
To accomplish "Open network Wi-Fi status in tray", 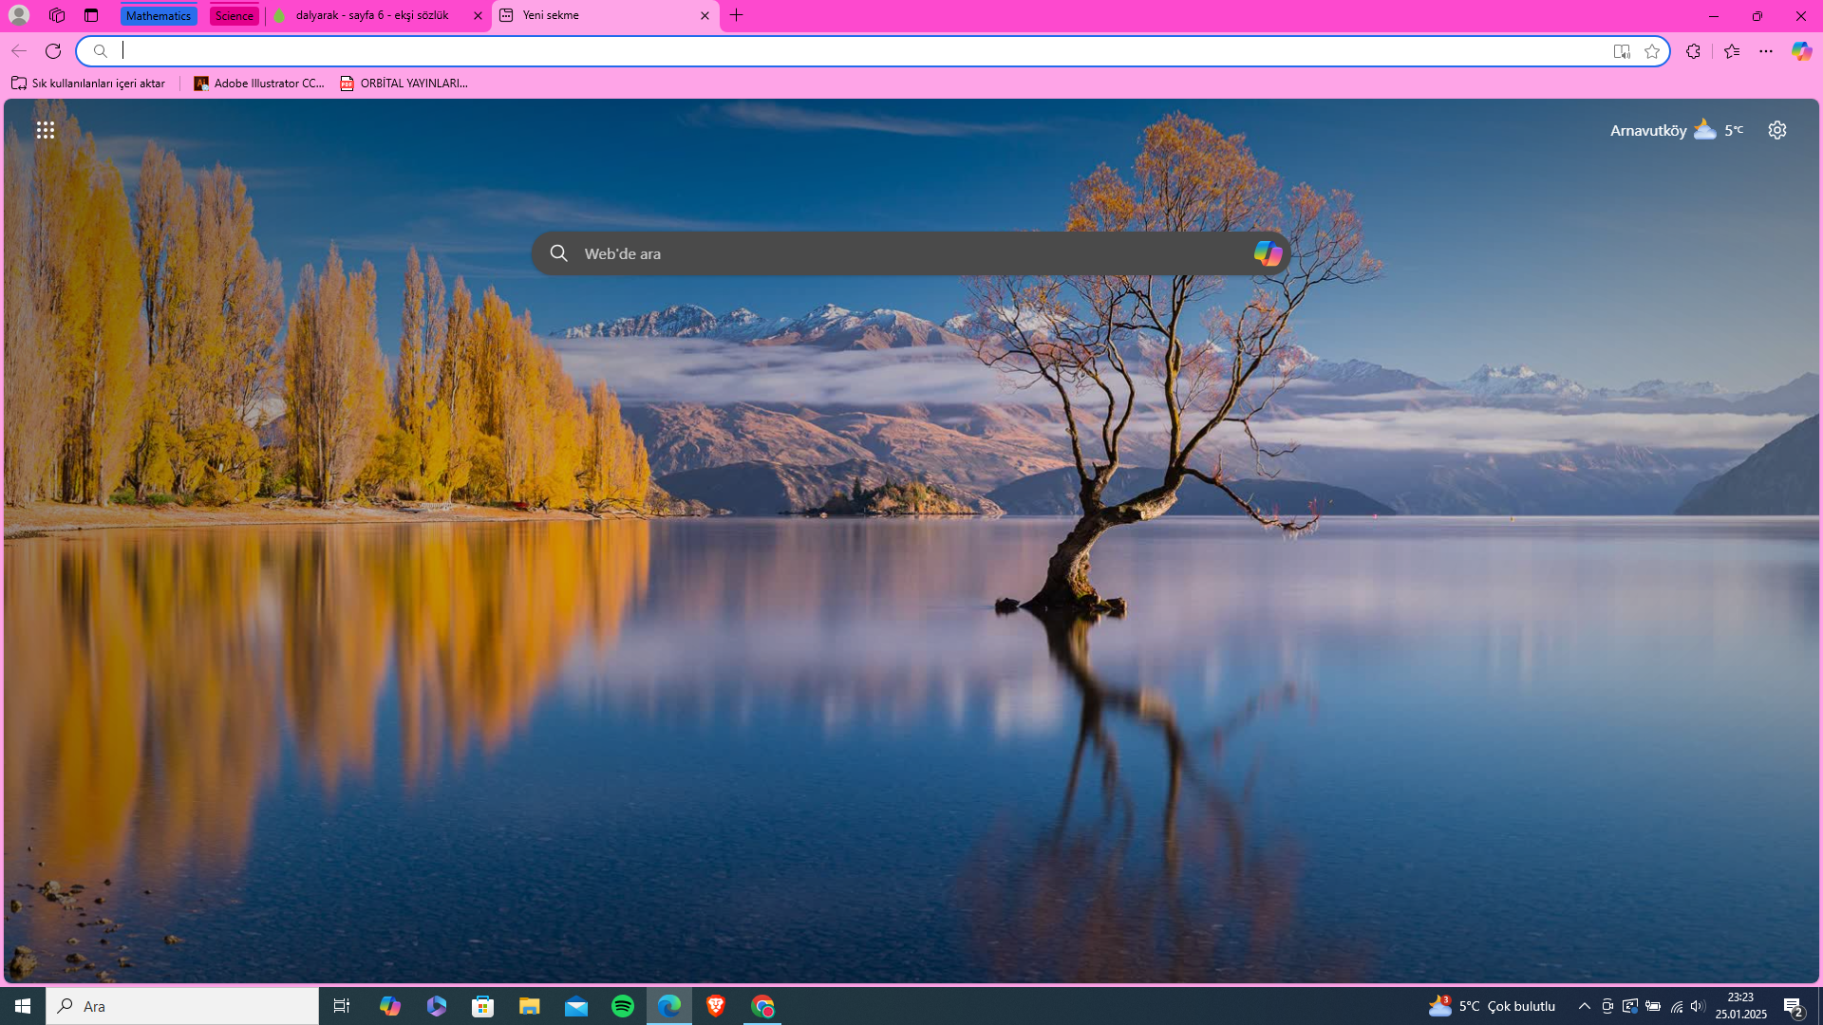I will click(1676, 1006).
